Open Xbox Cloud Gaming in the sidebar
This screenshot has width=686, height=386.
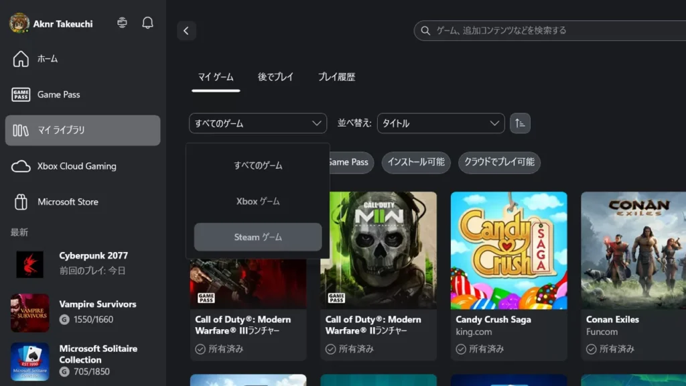pos(82,166)
